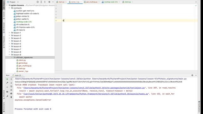Open the Notifications sidebar button
The width and height of the screenshot is (203, 114).
coord(199,107)
